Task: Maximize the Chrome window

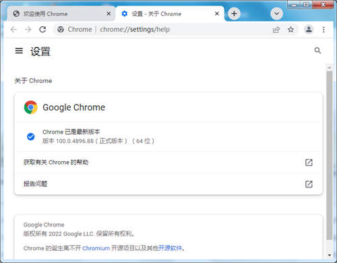Action: click(x=306, y=5)
